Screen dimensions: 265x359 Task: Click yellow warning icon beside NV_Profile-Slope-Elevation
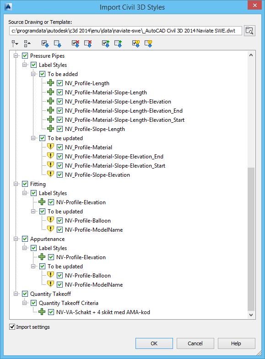(50, 174)
